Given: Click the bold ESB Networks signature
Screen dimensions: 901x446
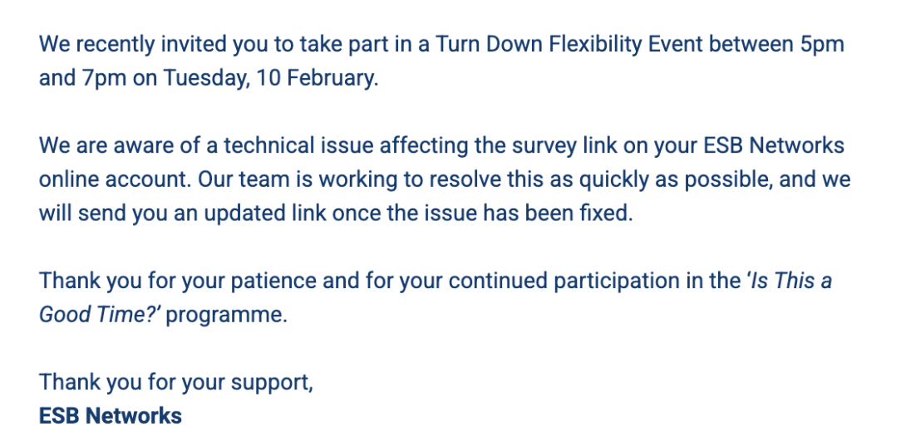Looking at the screenshot, I should (111, 415).
